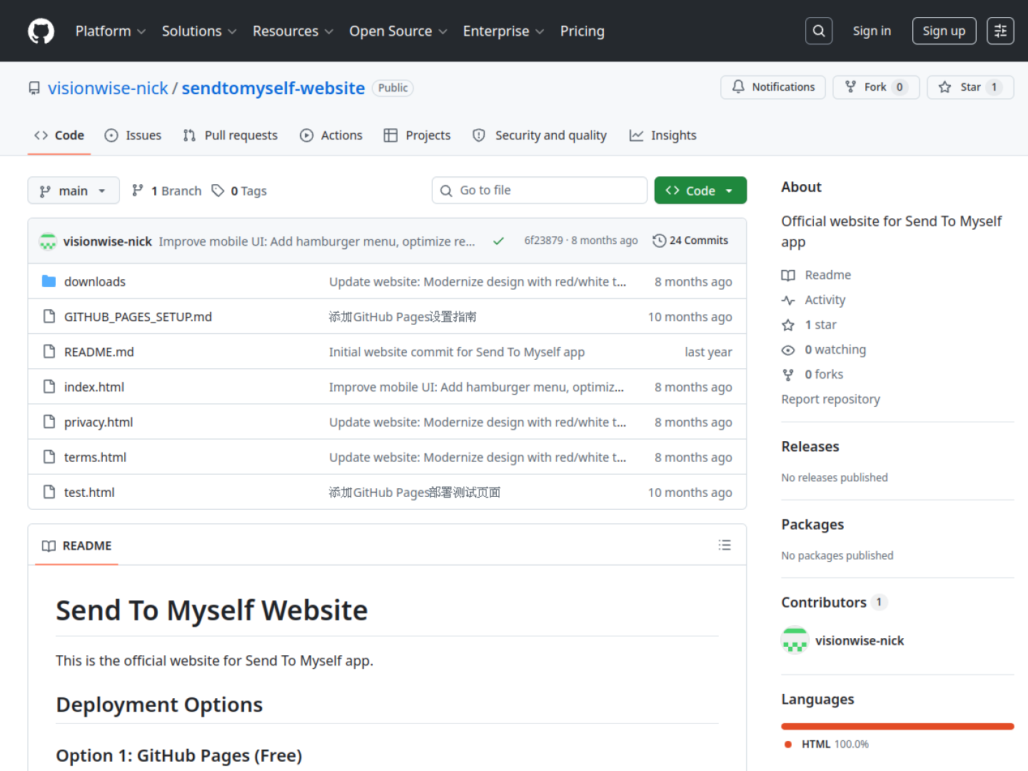Screen dimensions: 1028x771
Task: Open Security and quality tab
Action: click(x=540, y=136)
